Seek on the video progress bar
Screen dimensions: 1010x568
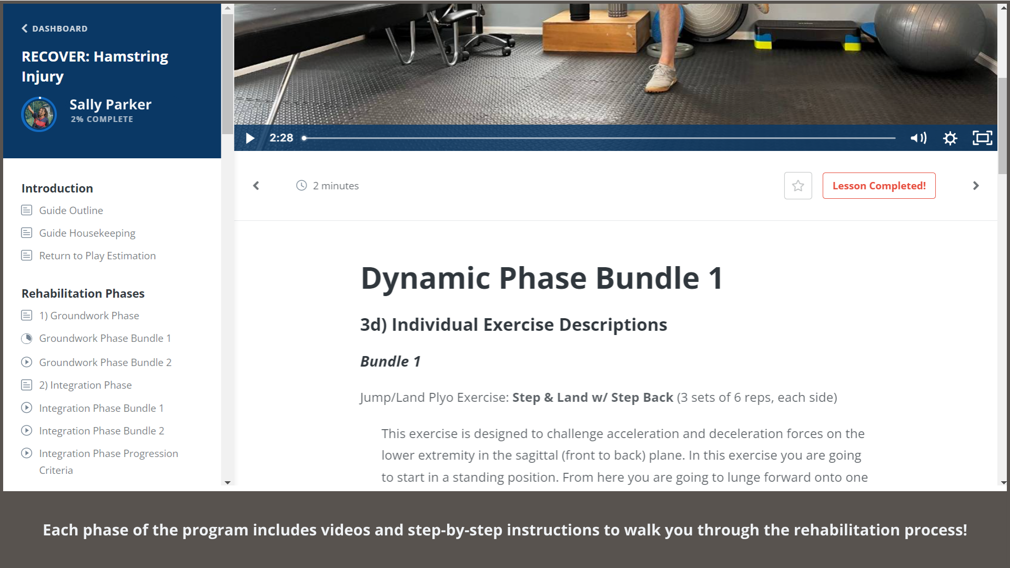(600, 138)
